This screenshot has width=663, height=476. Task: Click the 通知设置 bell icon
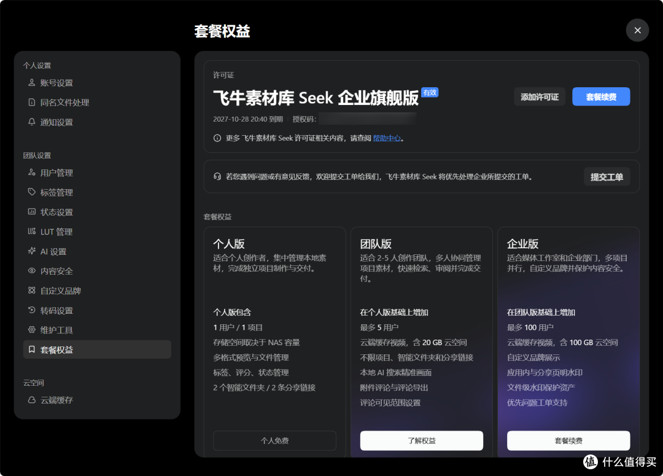click(32, 122)
